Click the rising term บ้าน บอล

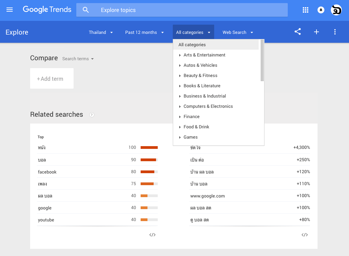[199, 184]
